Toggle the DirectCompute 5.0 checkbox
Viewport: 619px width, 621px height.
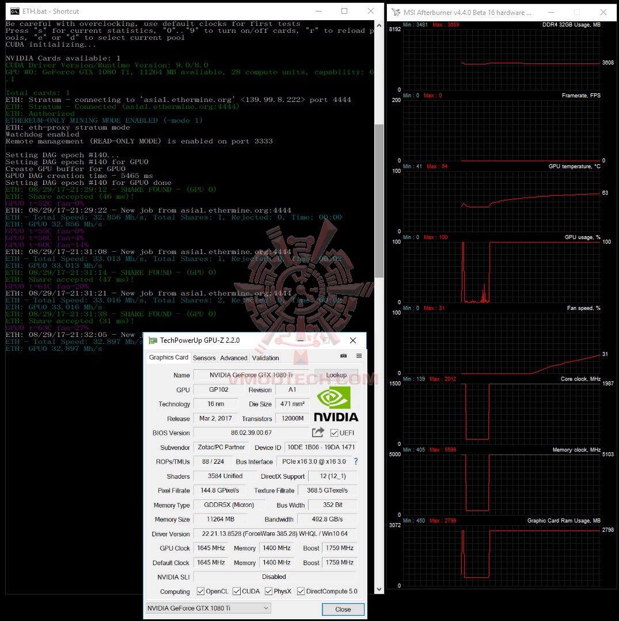[301, 591]
